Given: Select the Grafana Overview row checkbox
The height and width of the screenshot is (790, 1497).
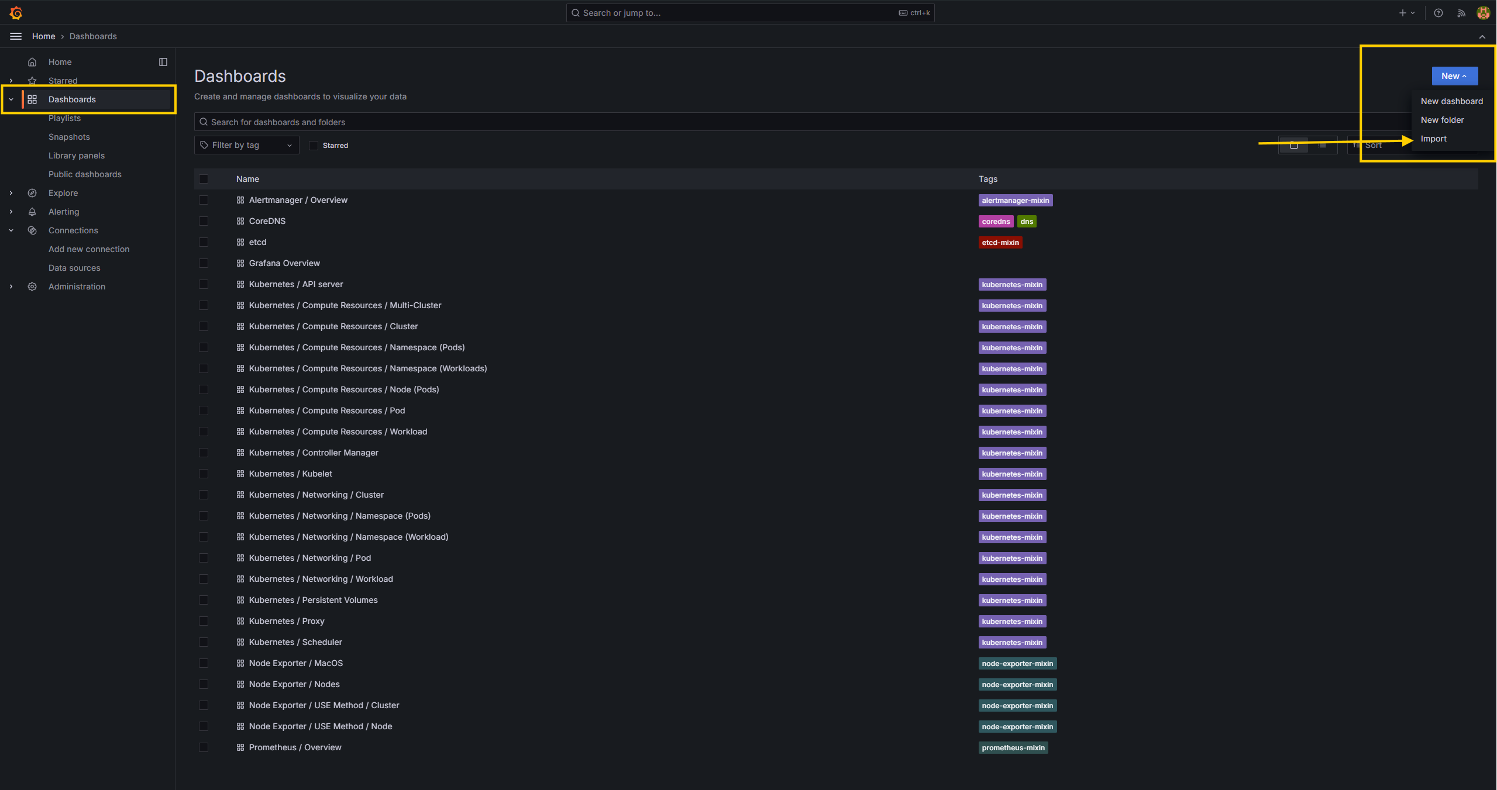Looking at the screenshot, I should click(x=204, y=263).
